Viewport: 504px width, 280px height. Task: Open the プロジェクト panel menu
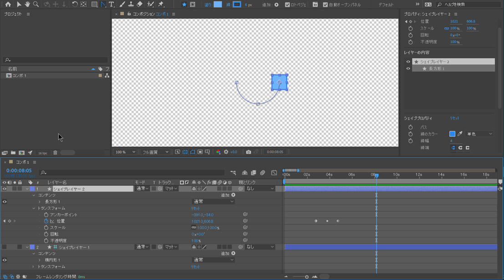coord(28,14)
